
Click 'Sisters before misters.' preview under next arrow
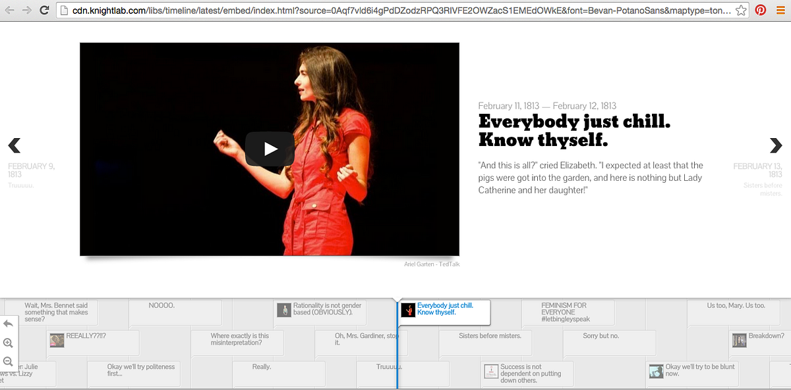(x=763, y=189)
